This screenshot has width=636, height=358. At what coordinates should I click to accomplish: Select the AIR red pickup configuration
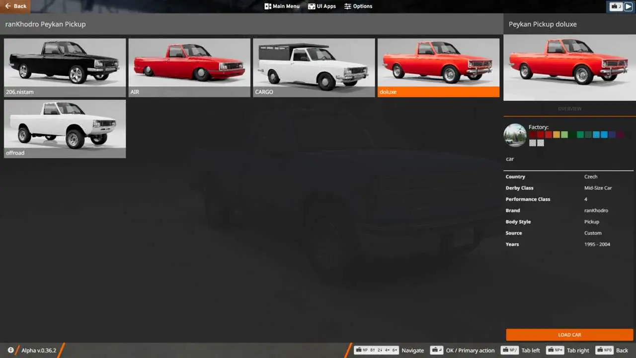coord(189,68)
